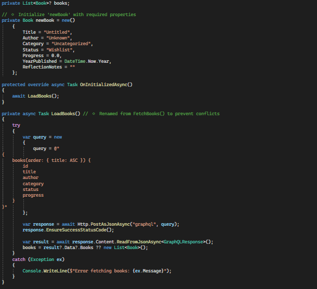317x289 pixels.
Task: Click the 'YearPublished' property name
Action: click(x=39, y=61)
